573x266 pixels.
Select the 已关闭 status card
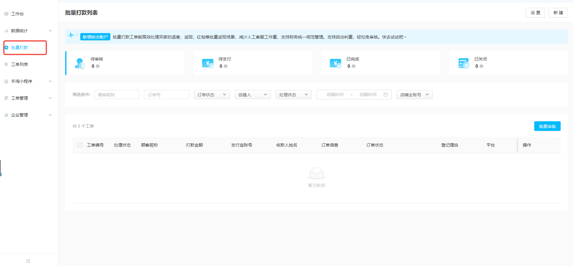(x=509, y=63)
